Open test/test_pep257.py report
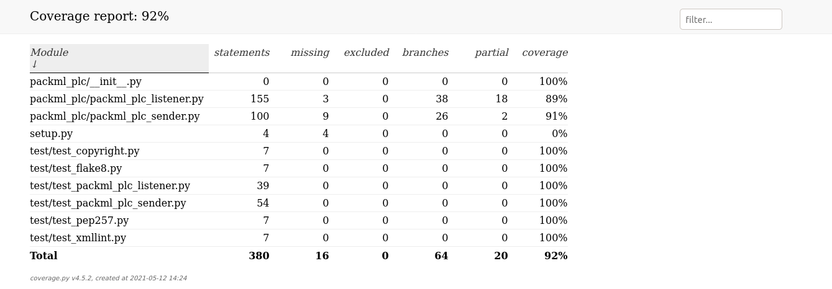832x289 pixels. (80, 220)
